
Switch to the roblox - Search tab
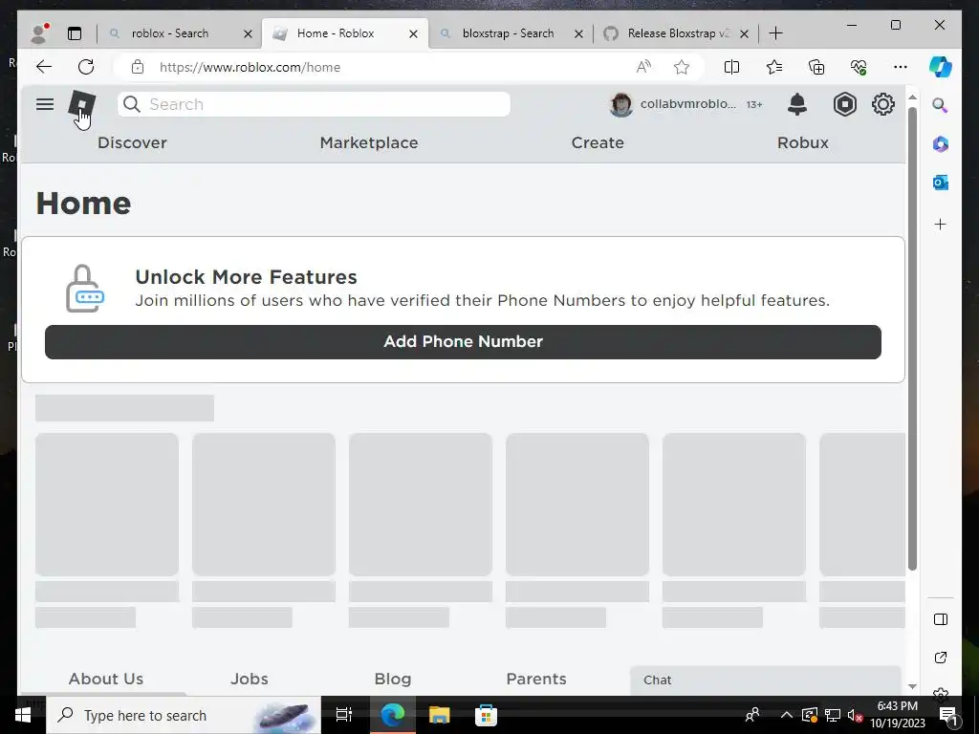coord(179,33)
